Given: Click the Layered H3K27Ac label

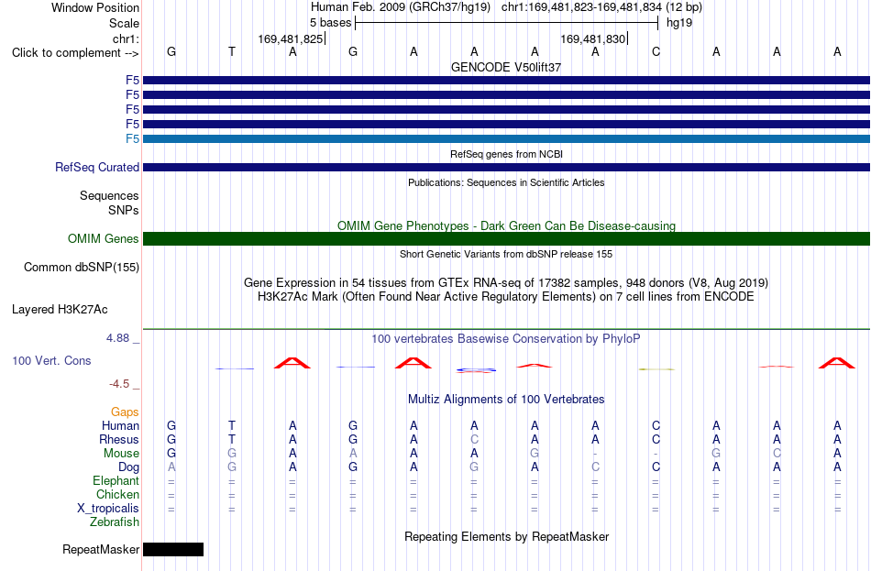Looking at the screenshot, I should (x=60, y=310).
